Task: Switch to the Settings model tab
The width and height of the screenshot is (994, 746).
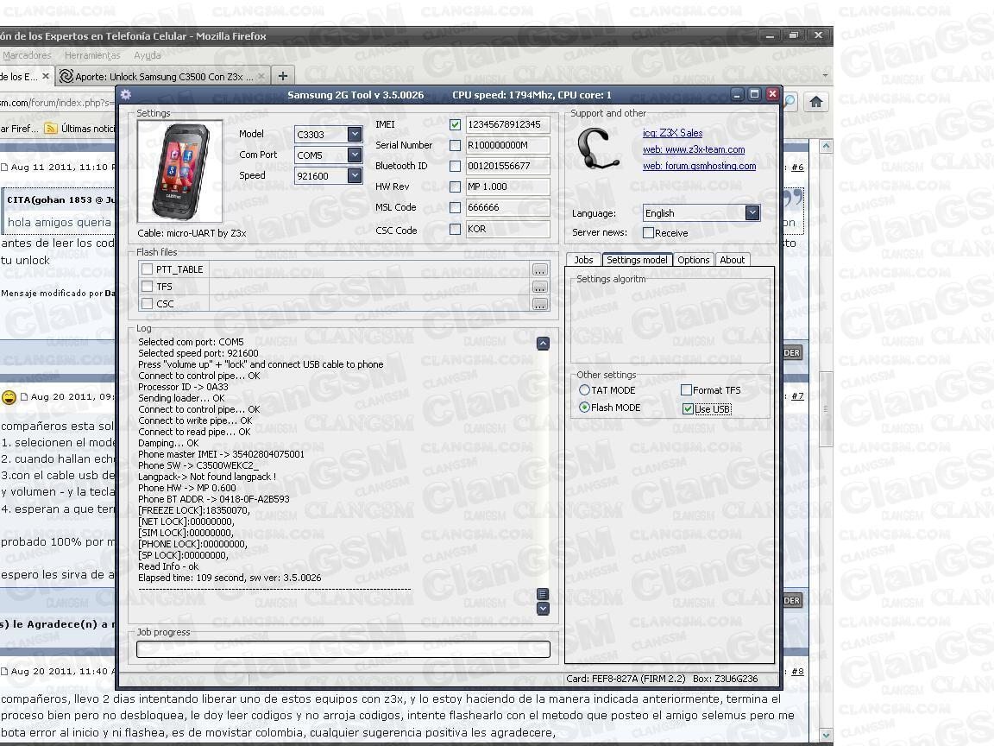Action: point(637,259)
